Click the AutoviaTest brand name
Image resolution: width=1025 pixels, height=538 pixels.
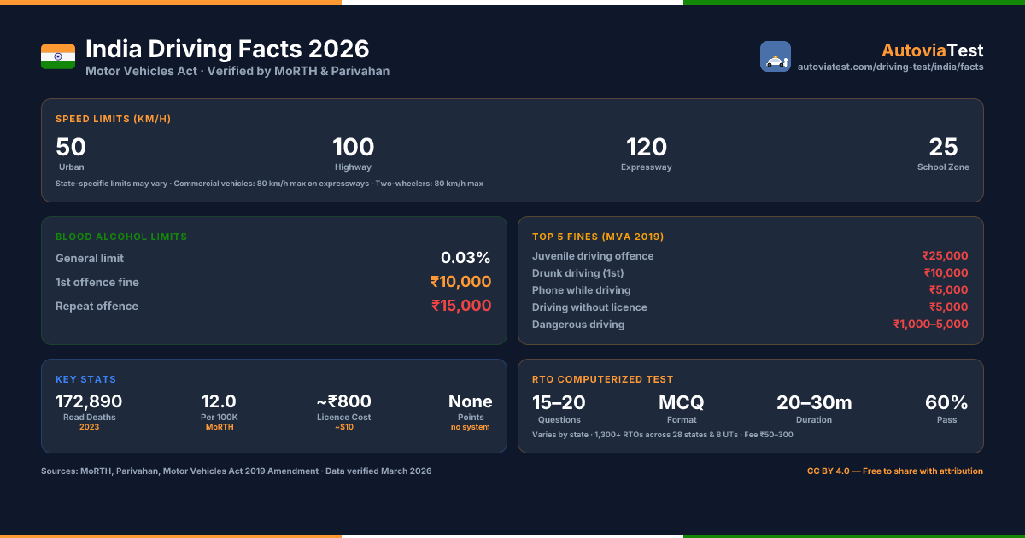[x=933, y=50]
